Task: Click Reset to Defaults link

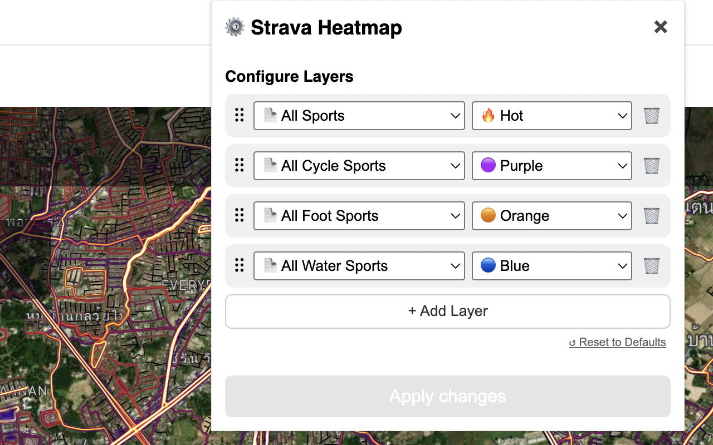Action: (x=618, y=342)
